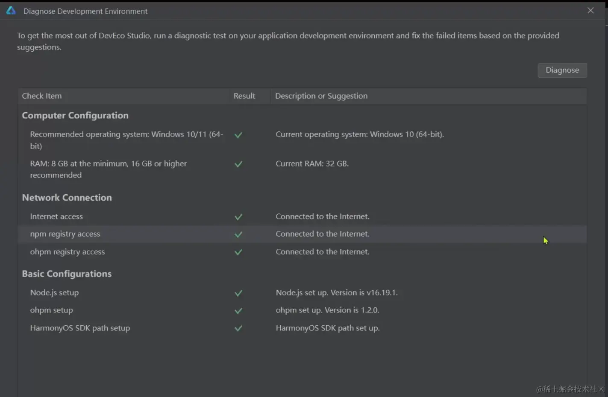Click the npm registry access check mark
Viewport: 608px width, 397px height.
coord(238,234)
